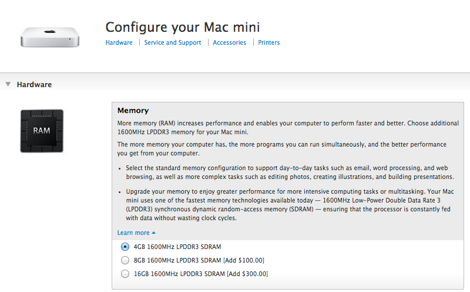
Task: Select the 8GB option by its Add $100.00 label
Action: pyautogui.click(x=244, y=260)
